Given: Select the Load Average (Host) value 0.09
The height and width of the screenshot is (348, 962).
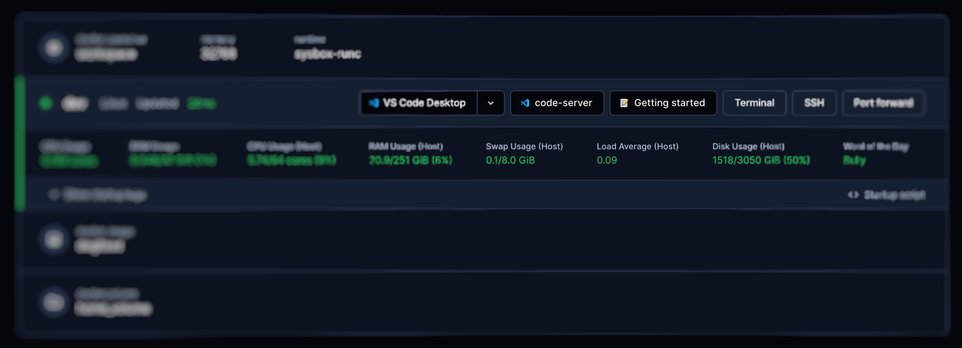Looking at the screenshot, I should 607,160.
